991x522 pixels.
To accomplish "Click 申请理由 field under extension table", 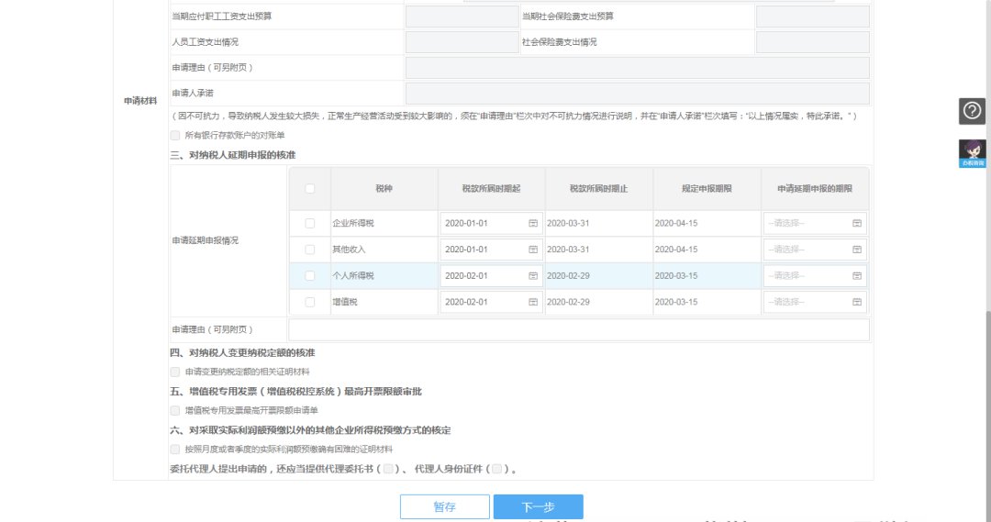I will point(579,330).
